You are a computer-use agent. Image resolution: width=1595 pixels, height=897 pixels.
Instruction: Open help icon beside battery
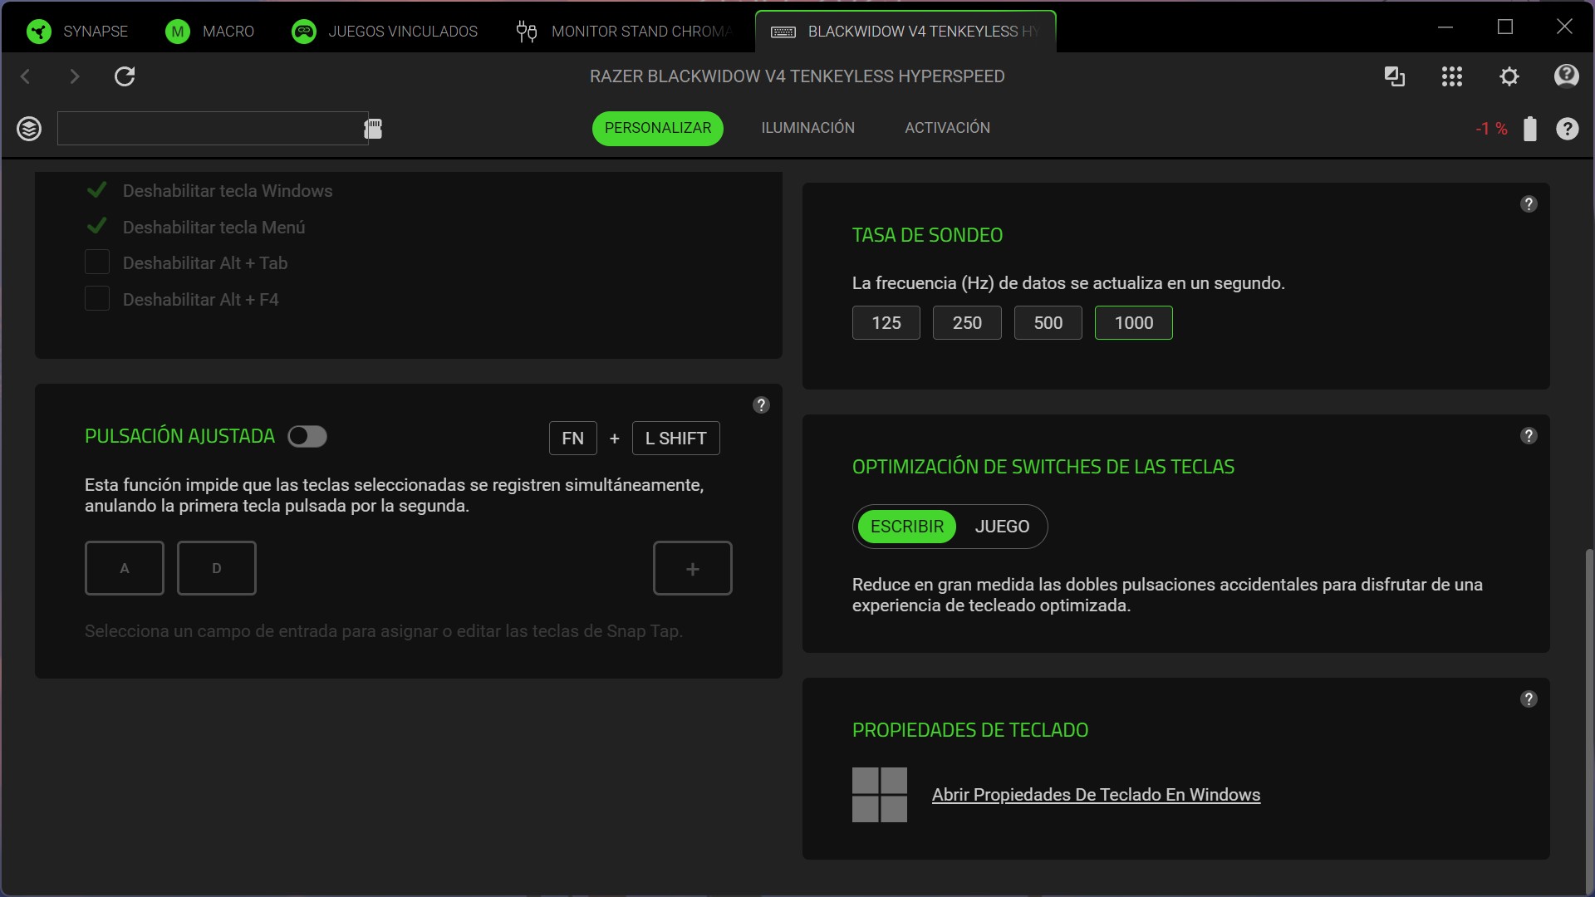point(1568,129)
